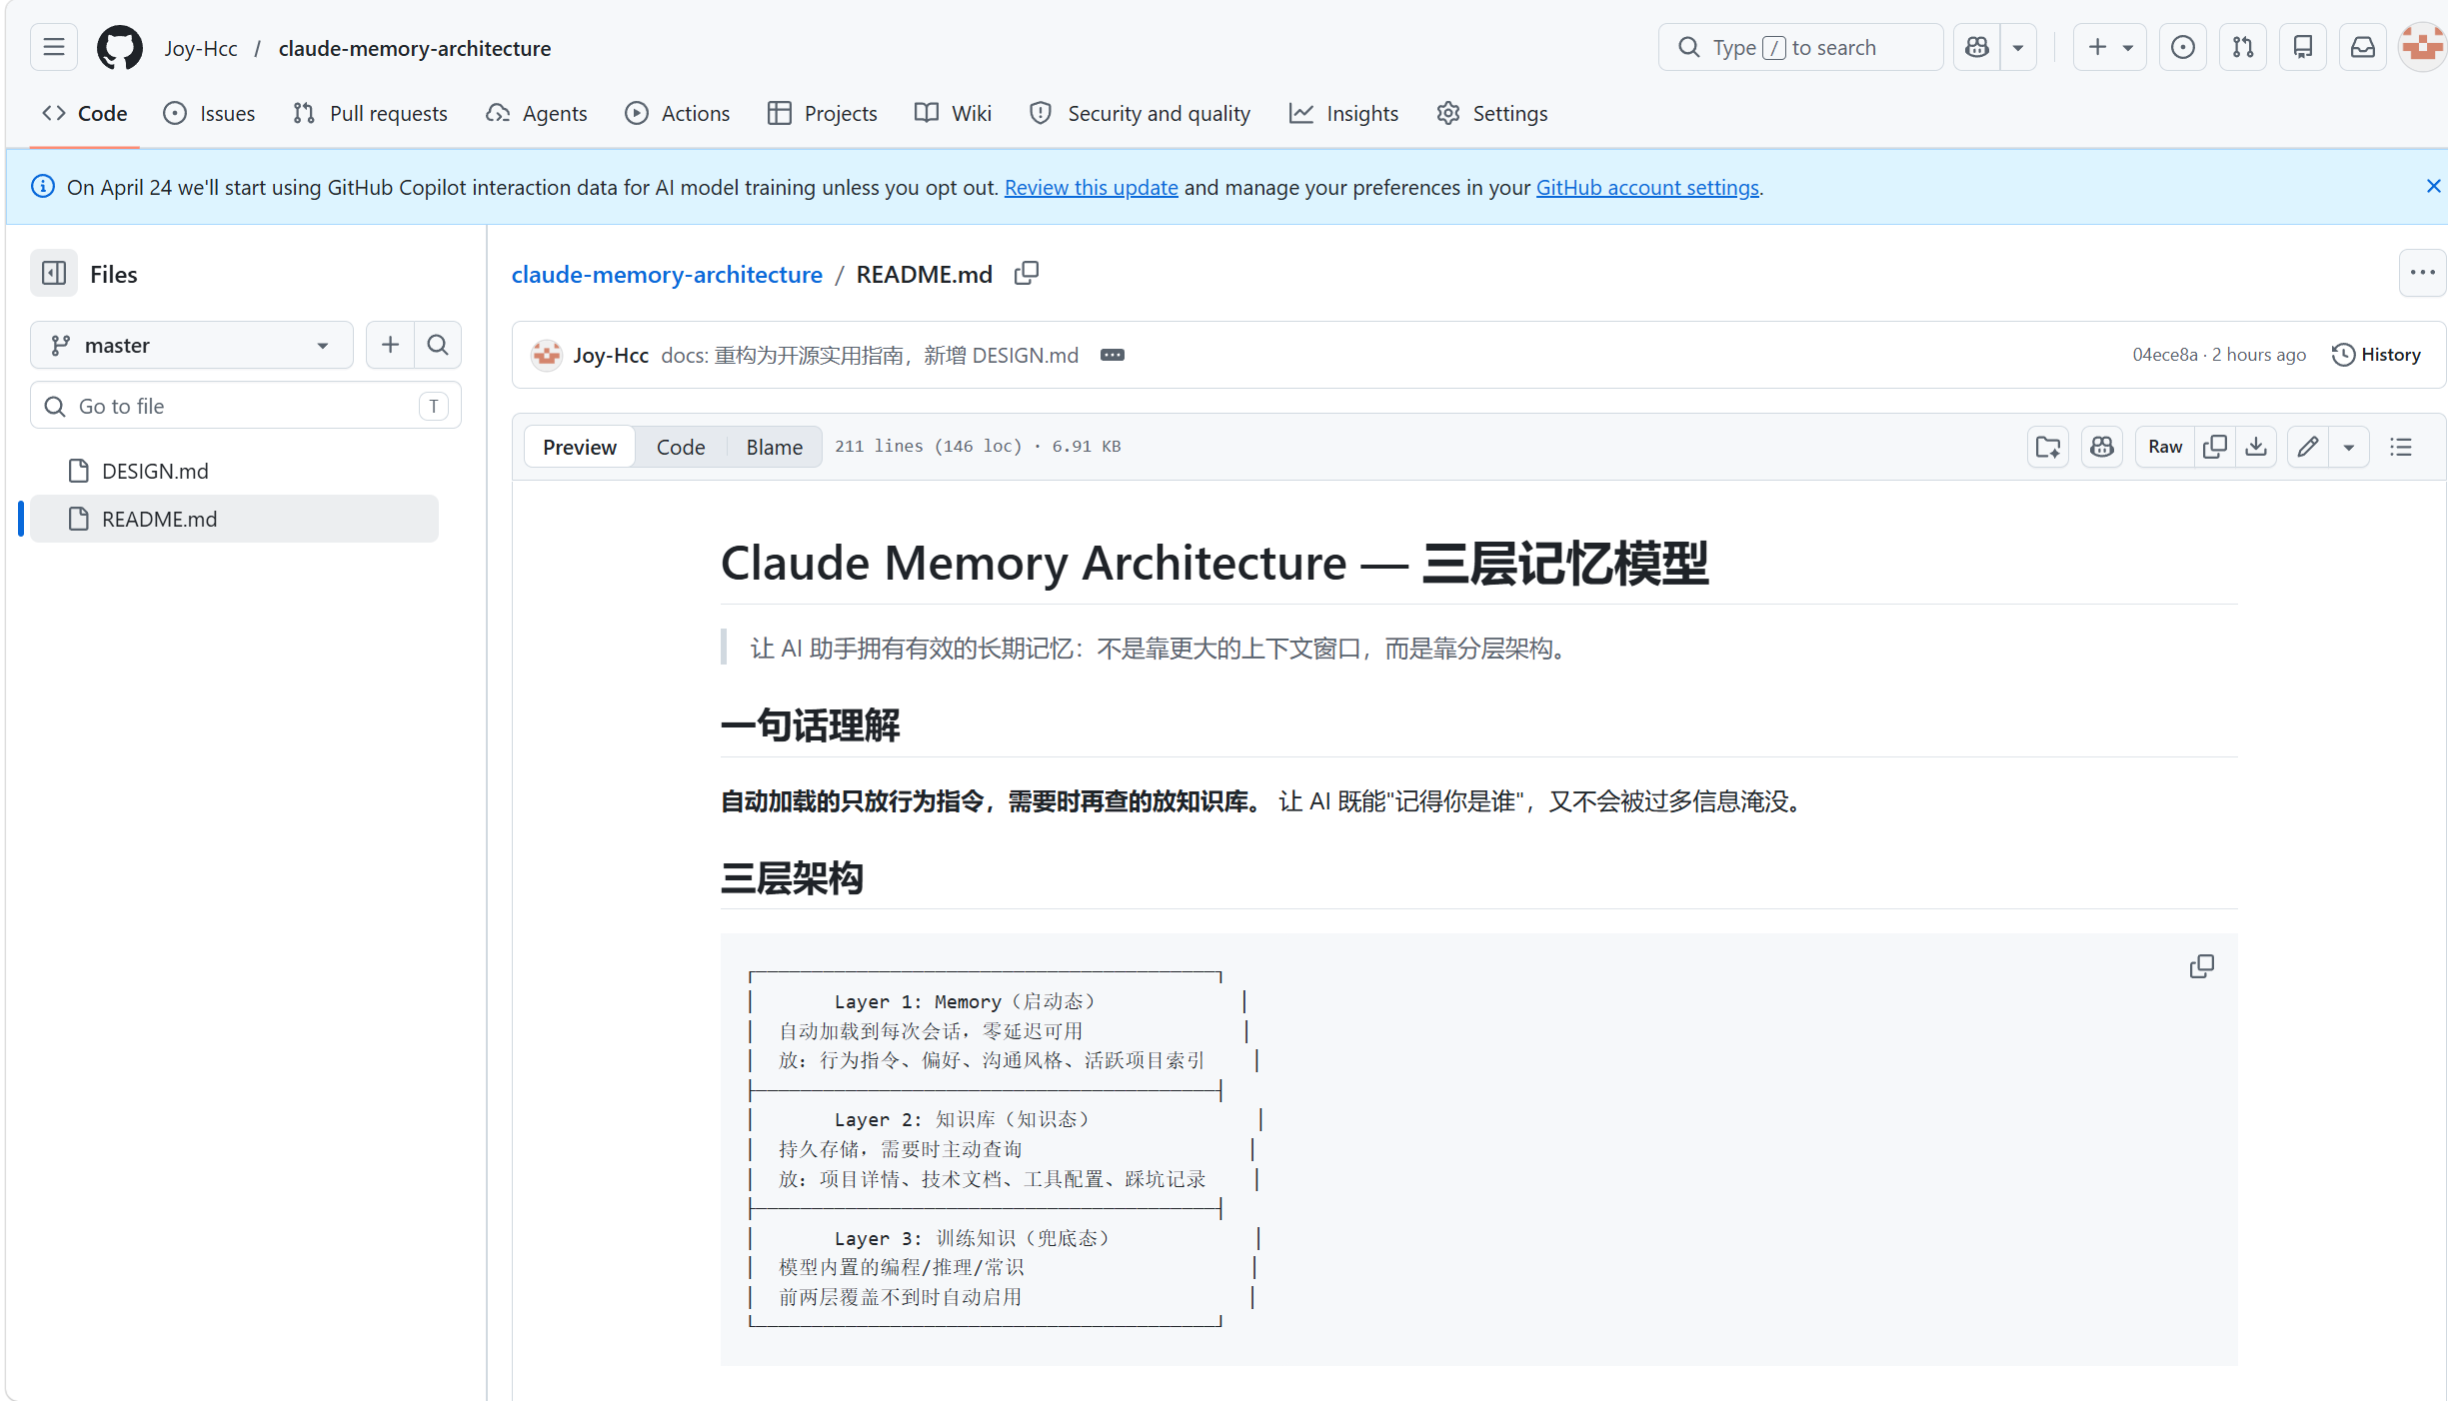
Task: Collapse the Files side panel
Action: (x=54, y=274)
